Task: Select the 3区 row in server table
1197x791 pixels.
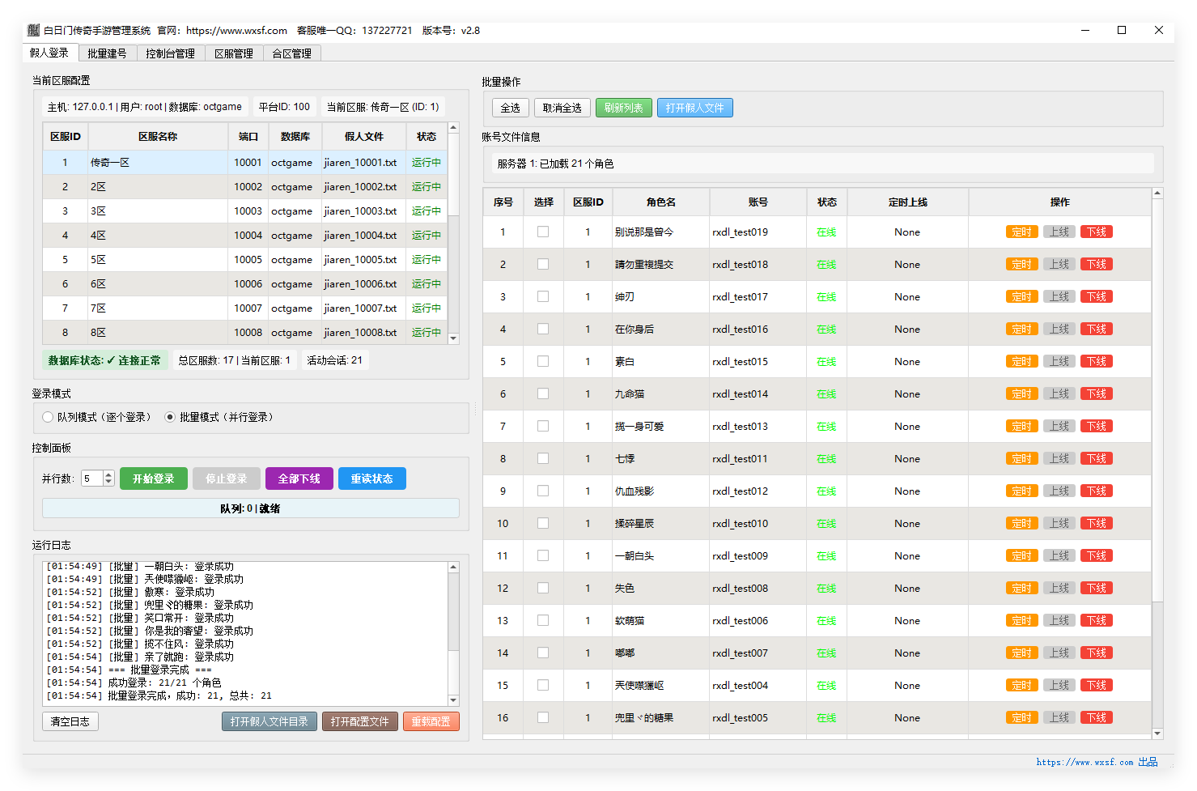Action: tap(158, 211)
